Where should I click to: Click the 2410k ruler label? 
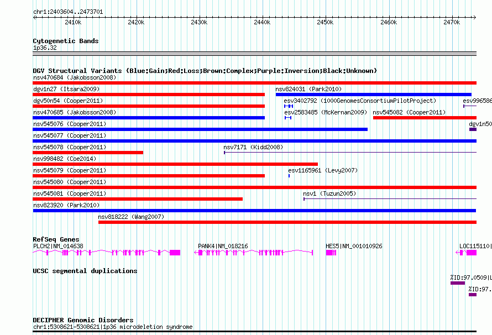pos(73,23)
